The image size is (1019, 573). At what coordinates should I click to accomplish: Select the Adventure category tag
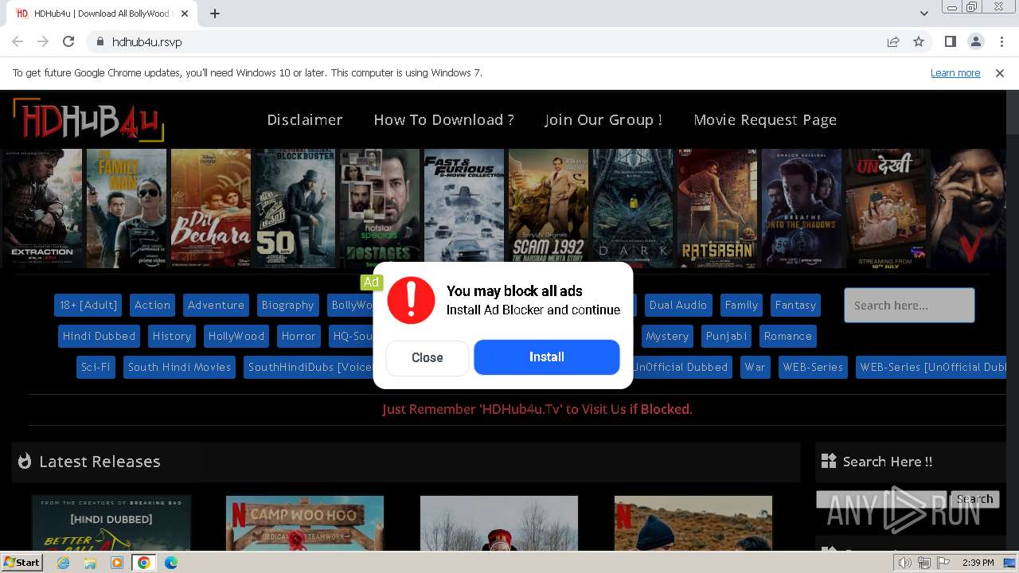coord(216,305)
